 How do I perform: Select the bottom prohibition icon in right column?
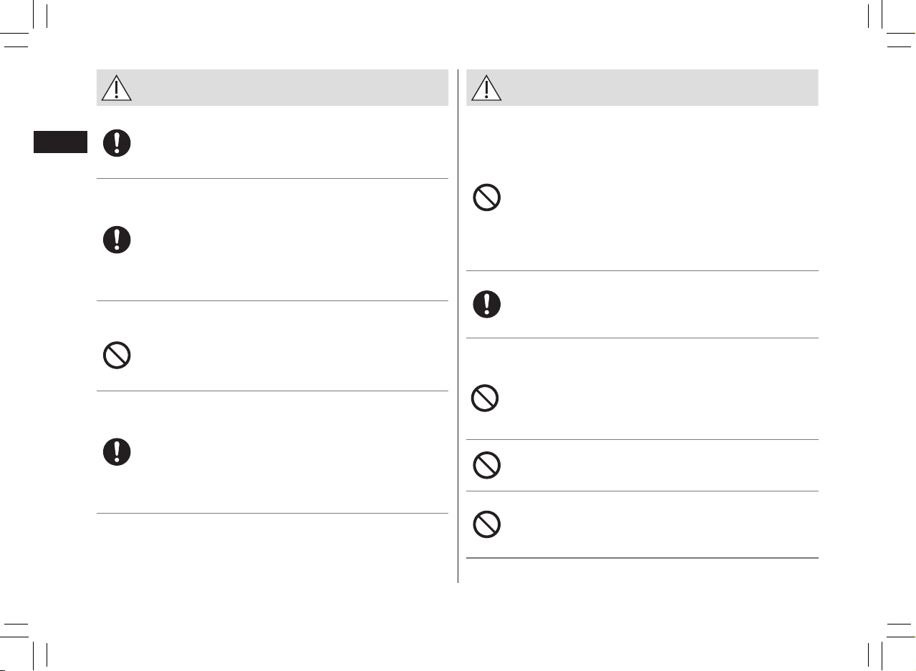(x=486, y=524)
